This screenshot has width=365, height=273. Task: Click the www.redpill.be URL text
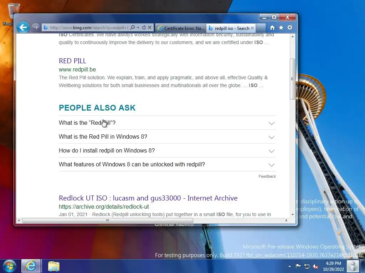coord(77,69)
